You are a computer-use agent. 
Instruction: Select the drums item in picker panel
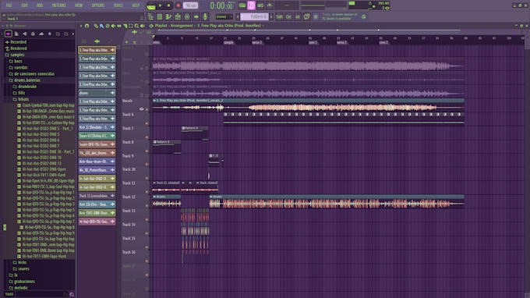[97, 93]
